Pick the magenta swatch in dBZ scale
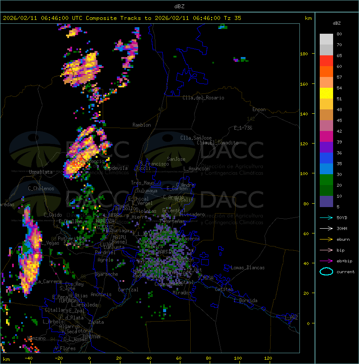Viewport: 359px width, 364px height. click(326, 137)
